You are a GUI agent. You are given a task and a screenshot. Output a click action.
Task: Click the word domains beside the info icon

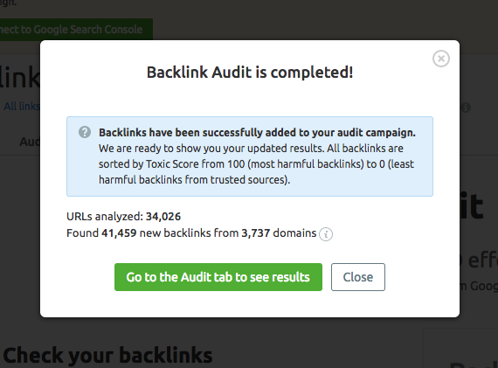[294, 233]
